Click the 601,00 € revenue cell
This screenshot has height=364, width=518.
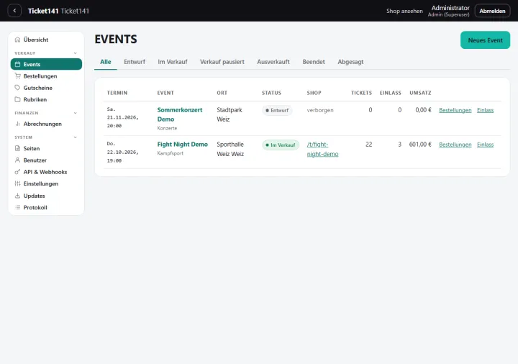click(420, 145)
